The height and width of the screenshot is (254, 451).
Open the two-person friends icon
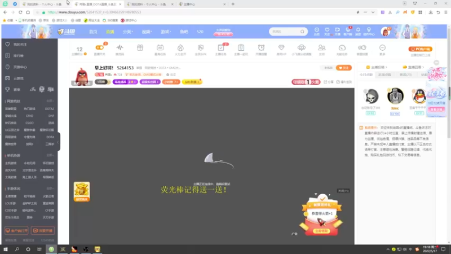(321, 47)
